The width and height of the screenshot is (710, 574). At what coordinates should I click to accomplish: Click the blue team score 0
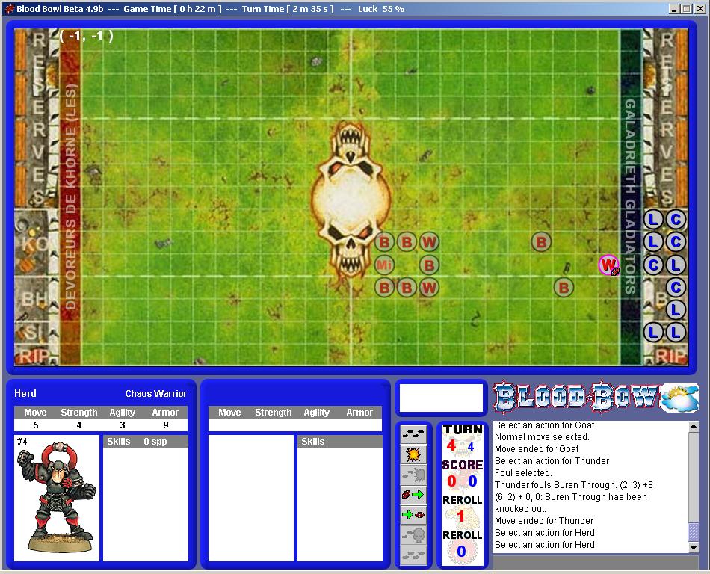472,481
